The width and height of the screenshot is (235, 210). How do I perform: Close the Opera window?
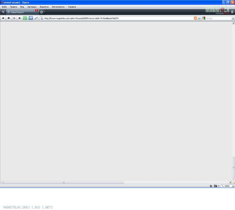[233, 2]
